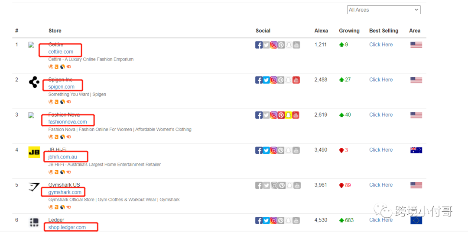
Task: Open Ledger's Instagram icon
Action: click(274, 220)
